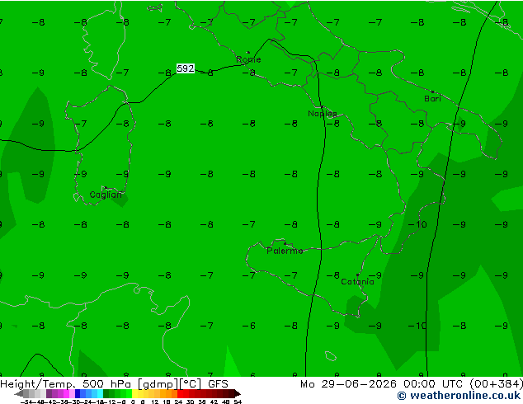Click the bright red swatch in the legend bar
The height and width of the screenshot is (404, 523).
click(x=180, y=393)
